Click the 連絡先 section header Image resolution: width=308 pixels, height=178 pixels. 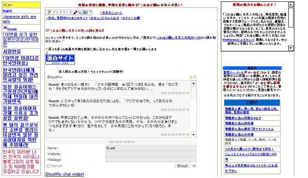pyautogui.click(x=252, y=68)
